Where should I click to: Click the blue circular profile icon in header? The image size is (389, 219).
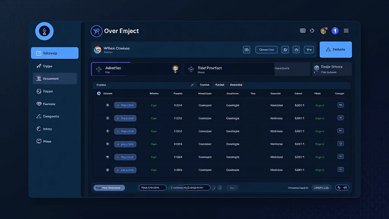tap(335, 31)
